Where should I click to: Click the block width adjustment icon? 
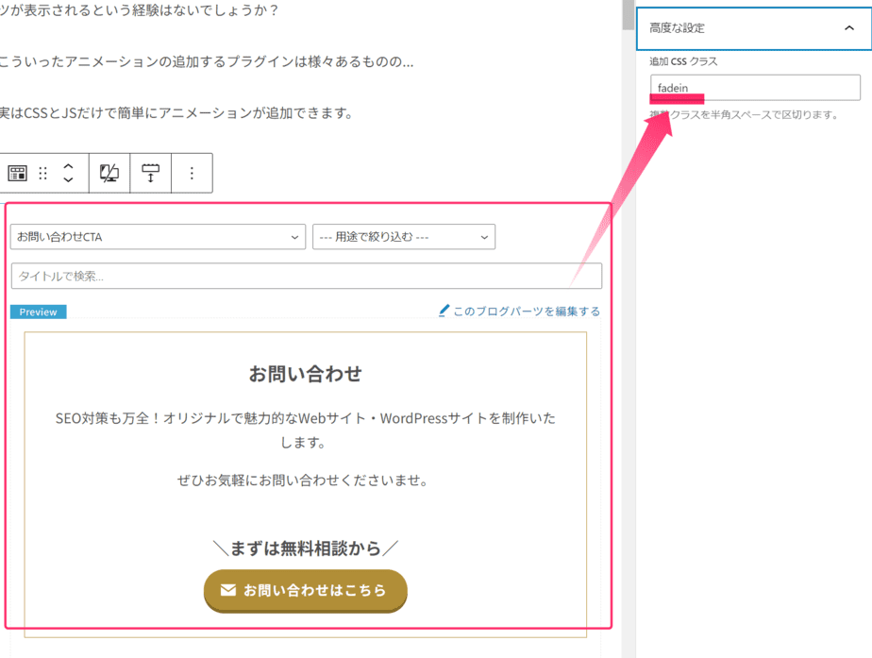coord(150,173)
